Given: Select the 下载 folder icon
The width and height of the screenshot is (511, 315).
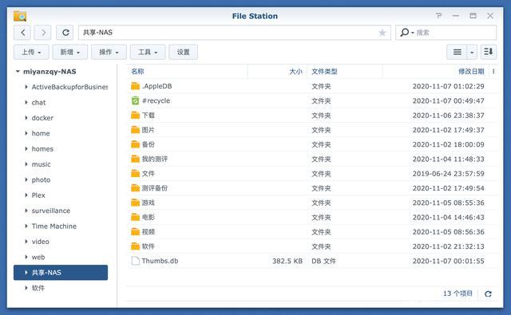Looking at the screenshot, I should coord(135,115).
